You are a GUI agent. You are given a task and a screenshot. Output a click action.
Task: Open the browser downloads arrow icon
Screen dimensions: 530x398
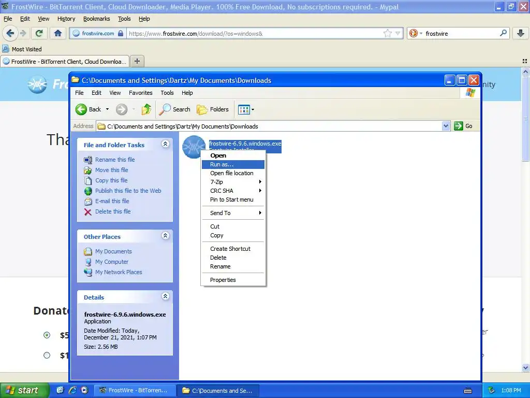(521, 33)
